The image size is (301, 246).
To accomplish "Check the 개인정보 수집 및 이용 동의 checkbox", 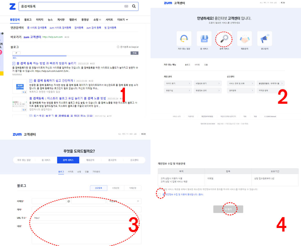I will pos(159,194).
